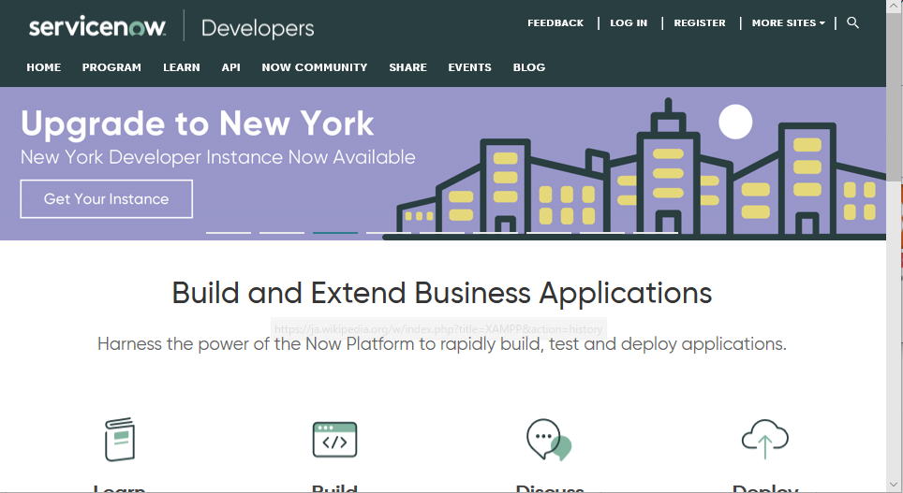The image size is (903, 493).
Task: Select the first carousel slide indicator
Action: pyautogui.click(x=229, y=232)
